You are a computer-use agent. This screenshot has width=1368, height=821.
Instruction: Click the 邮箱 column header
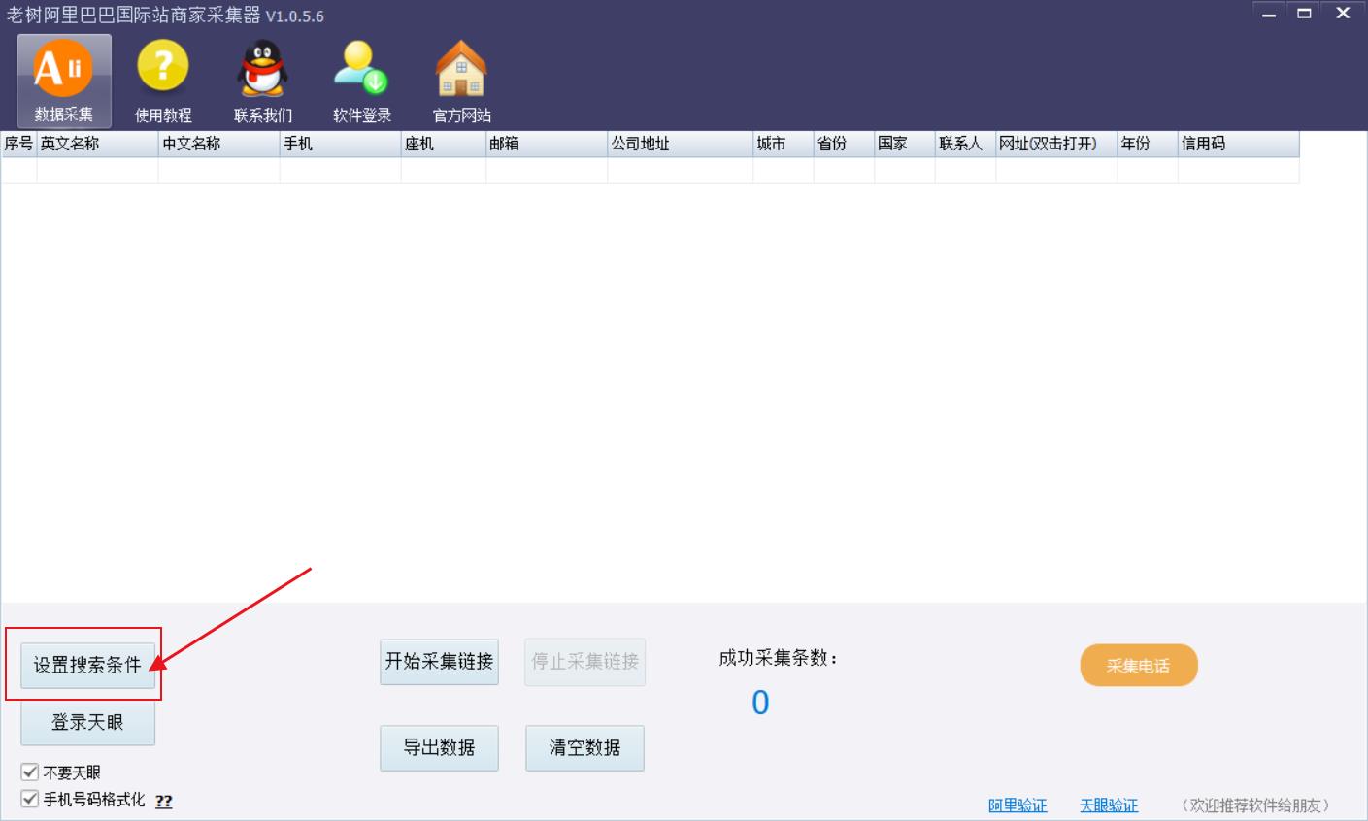(x=547, y=144)
